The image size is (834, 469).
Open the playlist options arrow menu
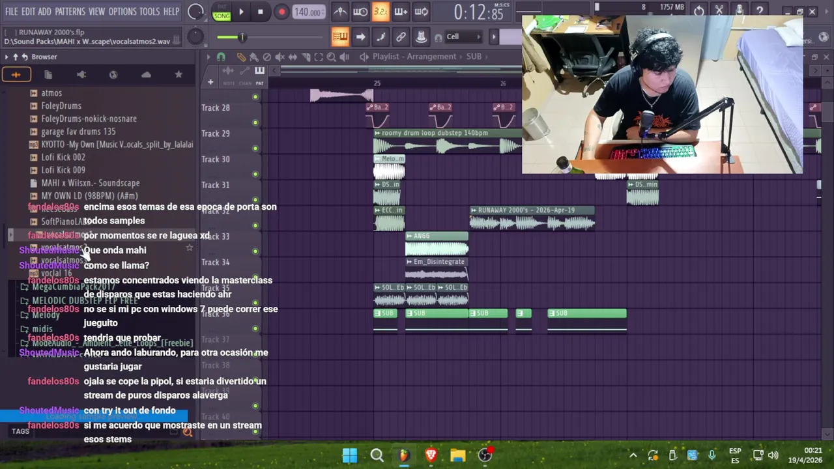click(208, 57)
